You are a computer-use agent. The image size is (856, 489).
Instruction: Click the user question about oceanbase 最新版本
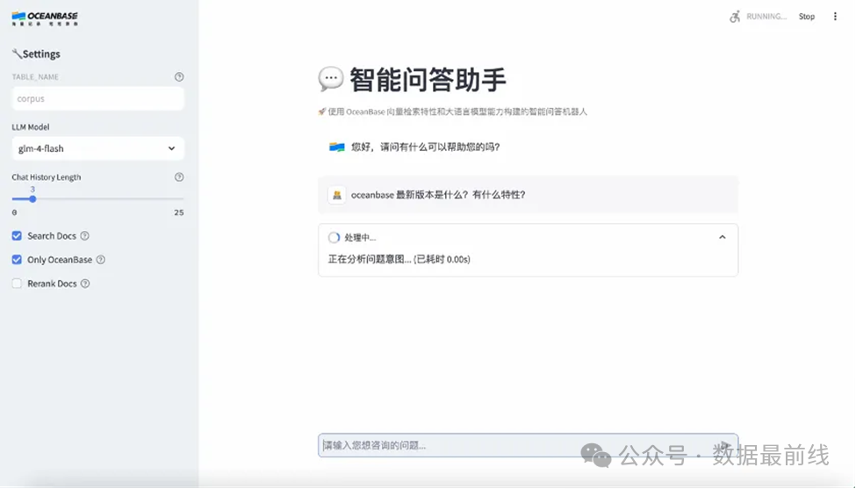click(438, 195)
